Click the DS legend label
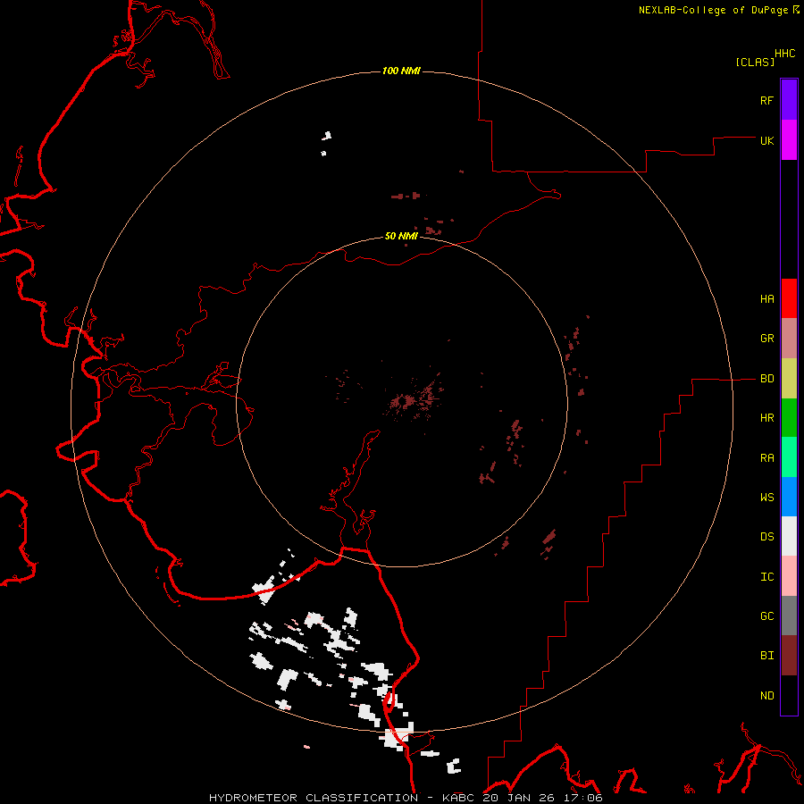804x804 pixels. coord(766,537)
